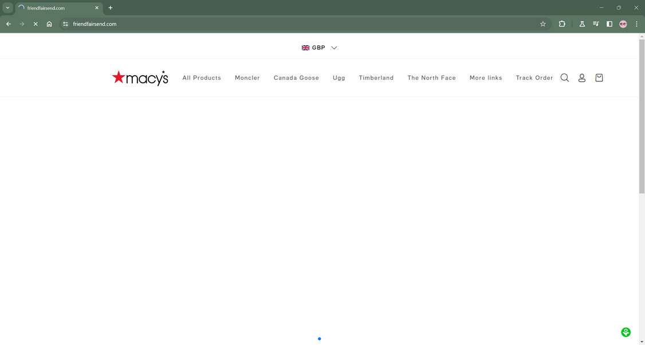Select the blue carousel slide dot
The width and height of the screenshot is (645, 345).
pyautogui.click(x=319, y=339)
